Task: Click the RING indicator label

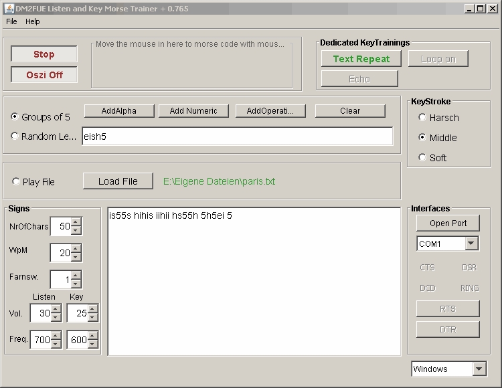Action: [470, 288]
